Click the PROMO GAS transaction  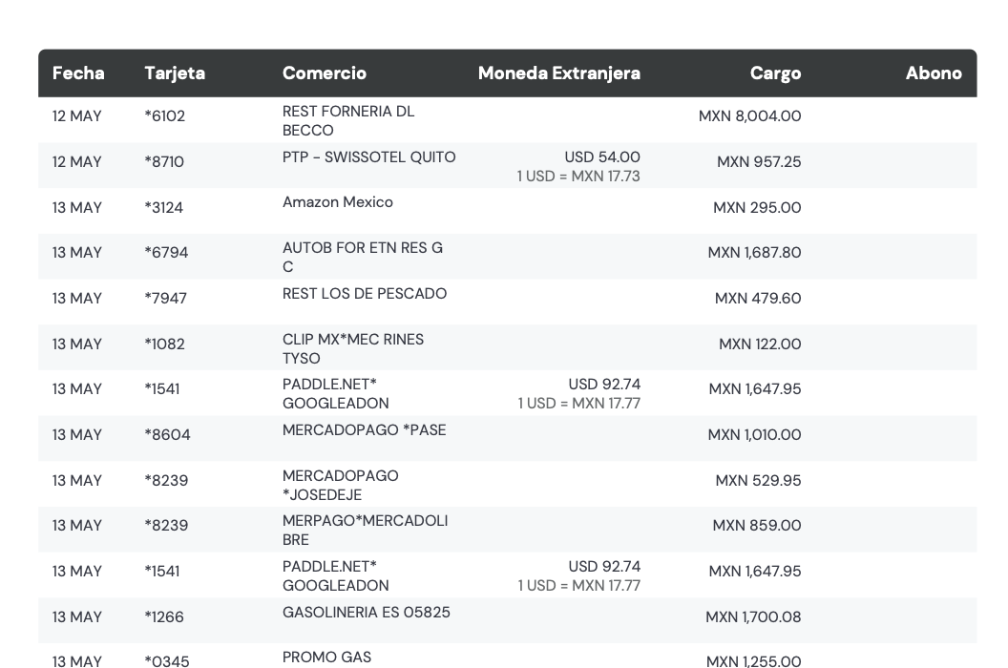[507, 656]
